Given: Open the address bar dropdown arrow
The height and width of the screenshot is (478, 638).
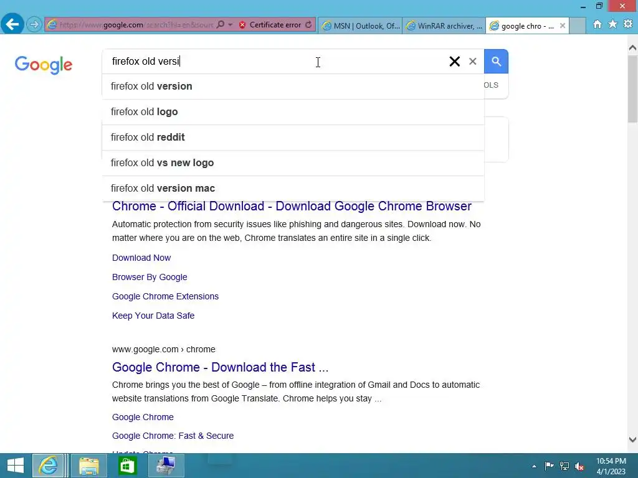Looking at the screenshot, I should coord(230,25).
